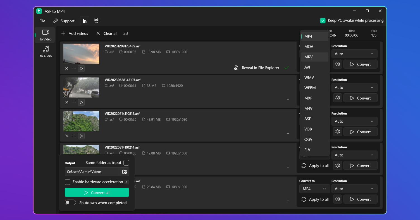The width and height of the screenshot is (420, 220).
Task: Expand Resolution dropdown for first video
Action: [354, 54]
